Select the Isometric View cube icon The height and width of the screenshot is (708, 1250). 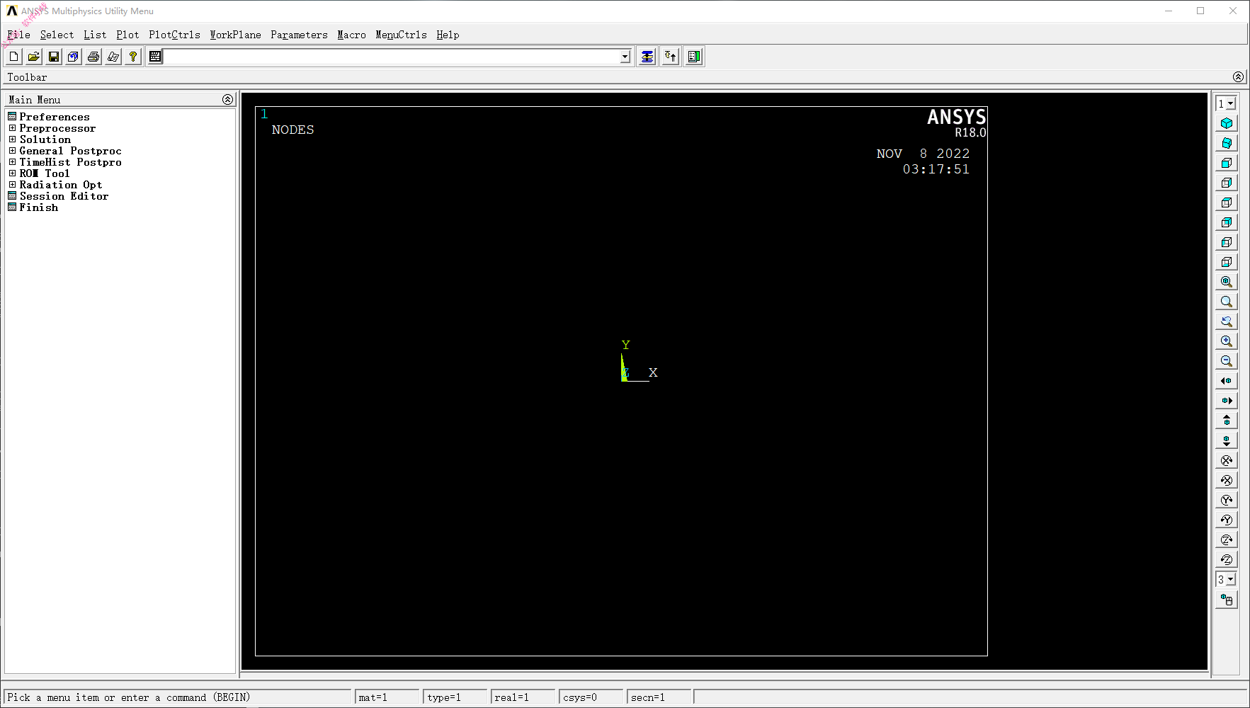click(1227, 123)
